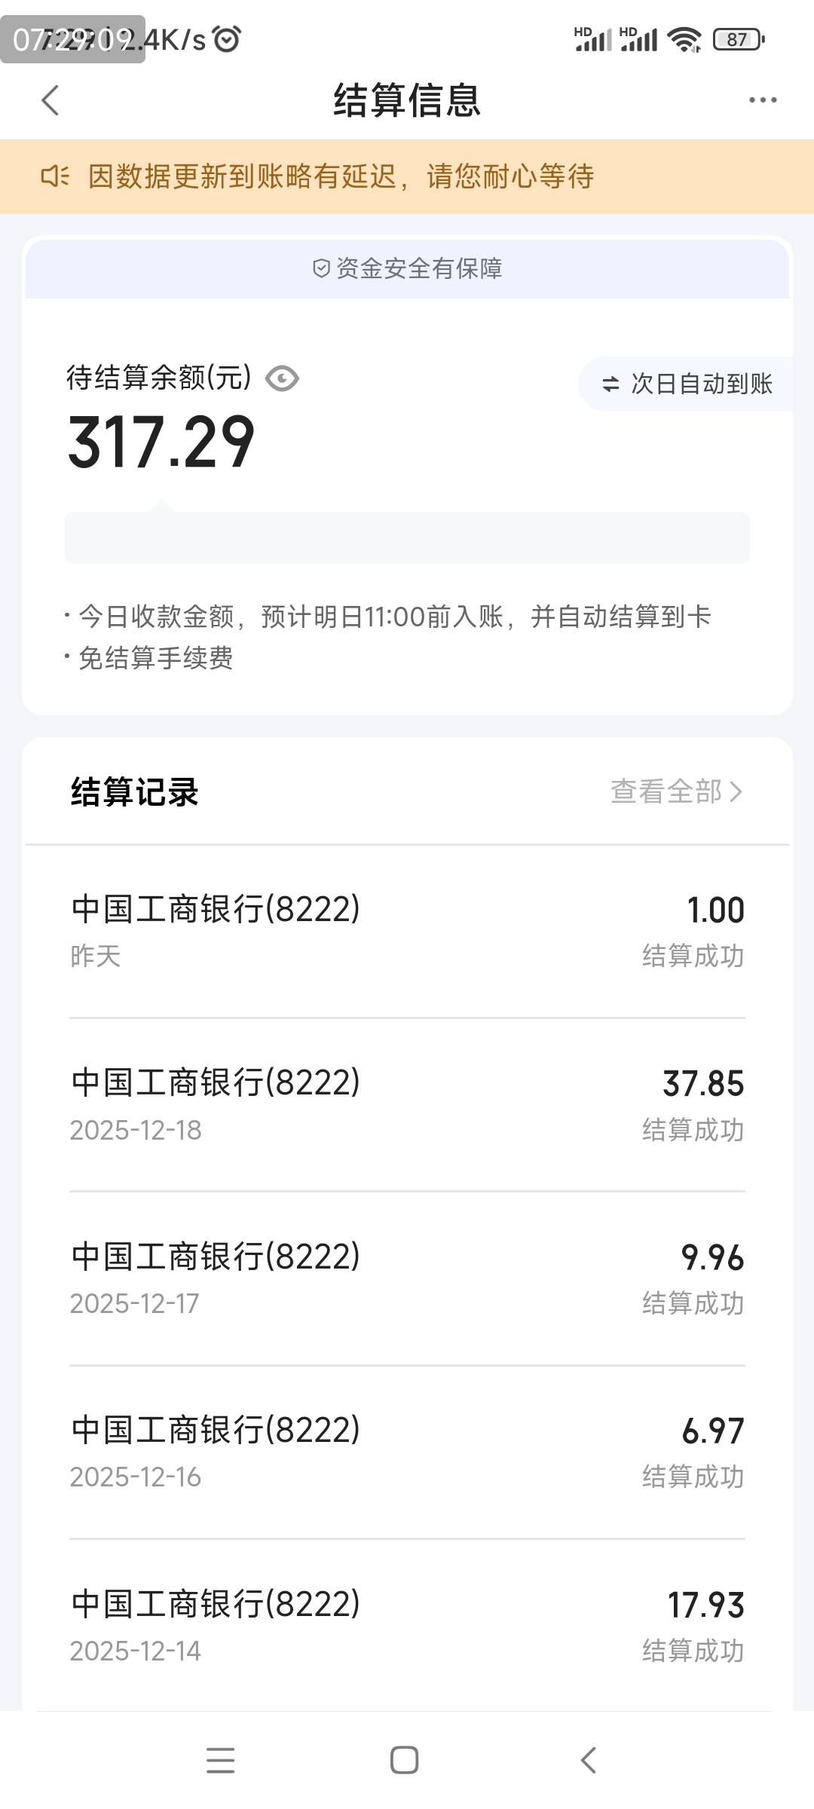This screenshot has height=1809, width=814.
Task: Open the 2025-12-18 settlement record
Action: coord(407,1105)
